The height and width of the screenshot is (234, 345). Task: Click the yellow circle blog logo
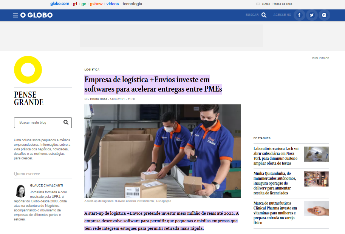click(28, 70)
